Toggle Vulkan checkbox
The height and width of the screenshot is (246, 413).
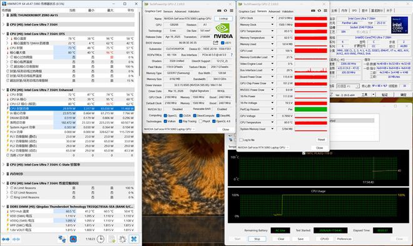tap(165, 121)
